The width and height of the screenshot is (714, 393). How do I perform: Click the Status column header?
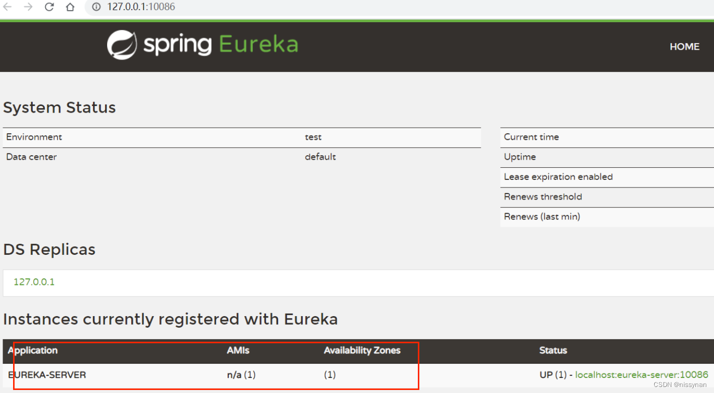[x=553, y=350]
